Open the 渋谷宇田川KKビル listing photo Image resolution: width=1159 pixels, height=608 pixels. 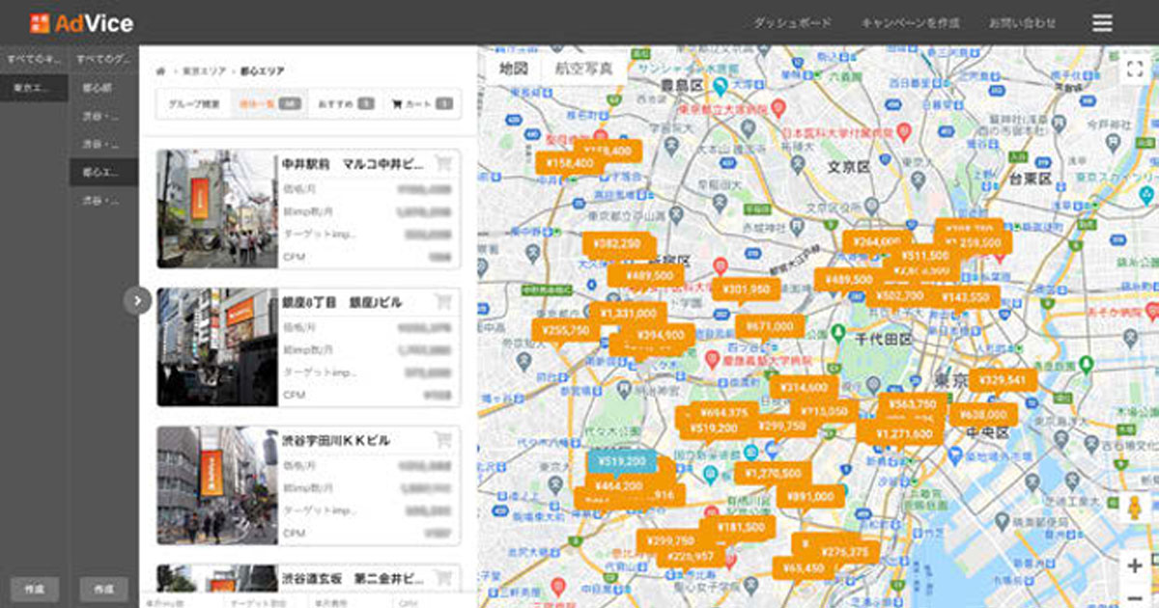pyautogui.click(x=217, y=485)
